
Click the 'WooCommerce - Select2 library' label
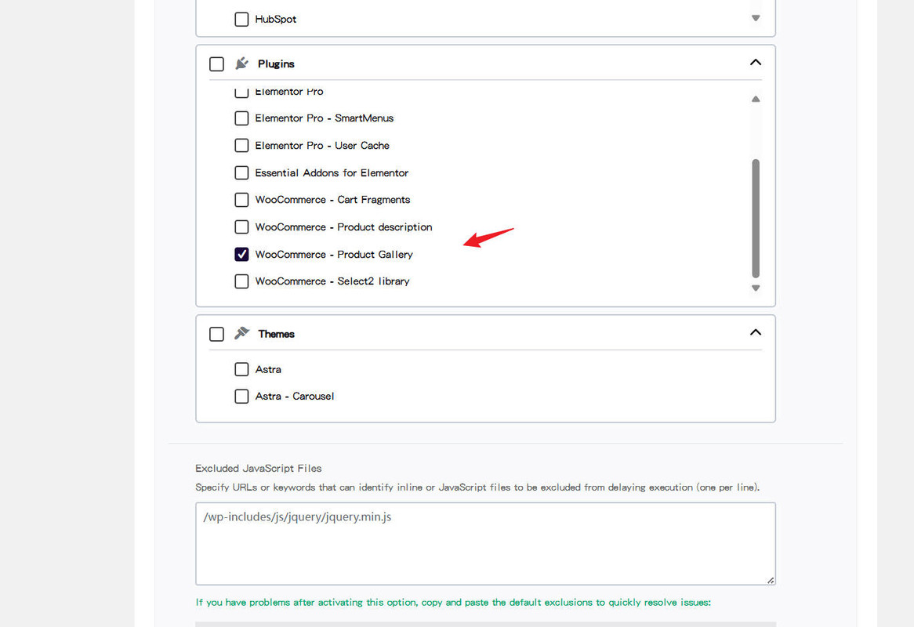click(x=332, y=281)
